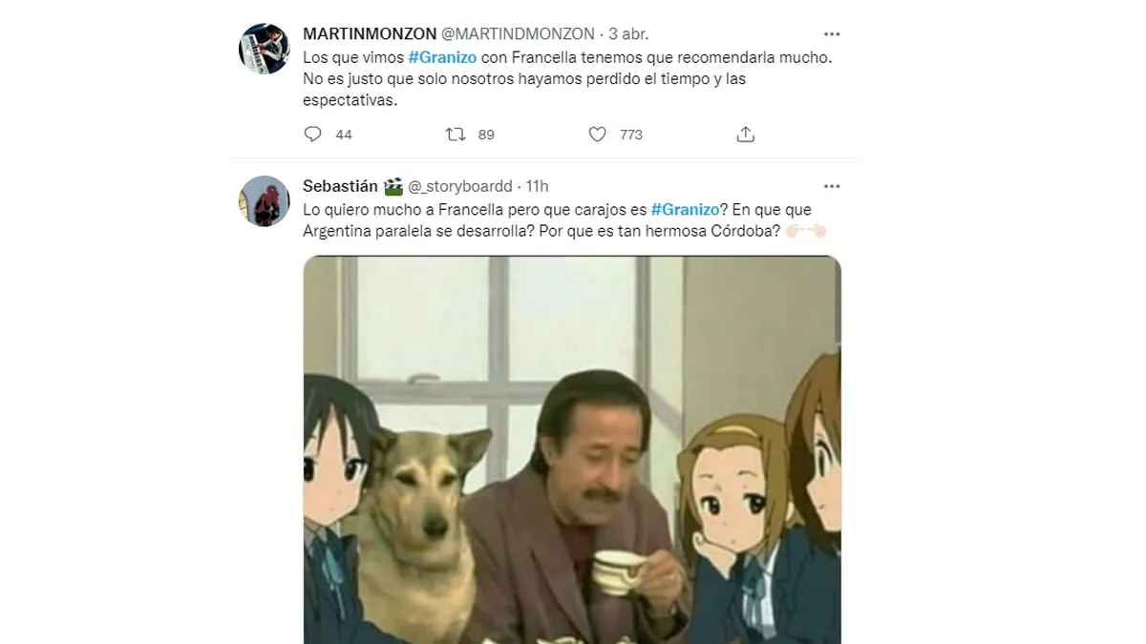This screenshot has height=644, width=1146.
Task: Retweet the MARTINMONZON tweet
Action: [456, 135]
